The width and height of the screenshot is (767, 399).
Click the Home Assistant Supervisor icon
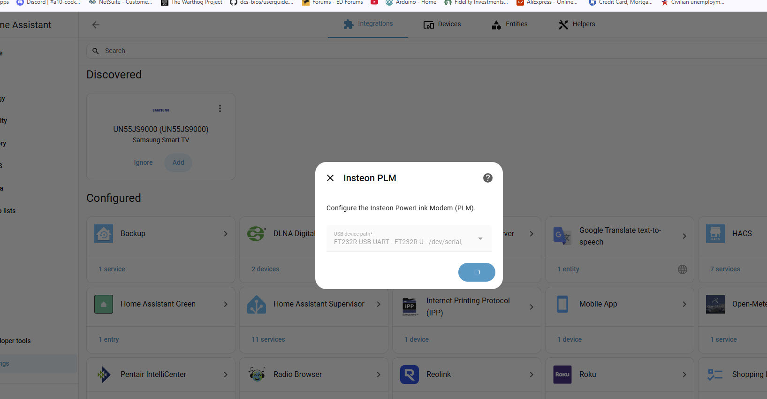(x=257, y=304)
